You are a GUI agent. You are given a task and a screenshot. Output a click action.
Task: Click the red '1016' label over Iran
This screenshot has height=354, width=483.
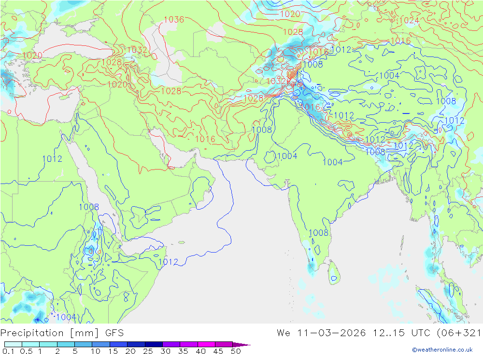(205, 139)
